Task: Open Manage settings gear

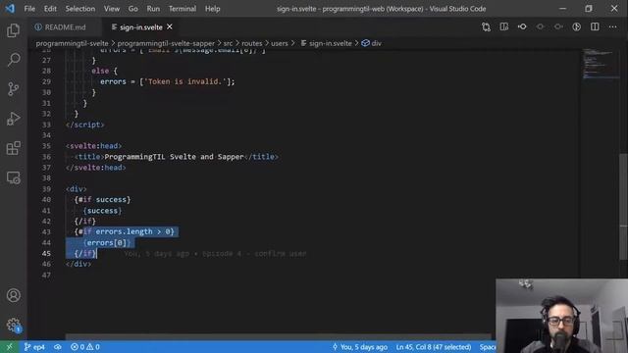Action: pyautogui.click(x=13, y=325)
